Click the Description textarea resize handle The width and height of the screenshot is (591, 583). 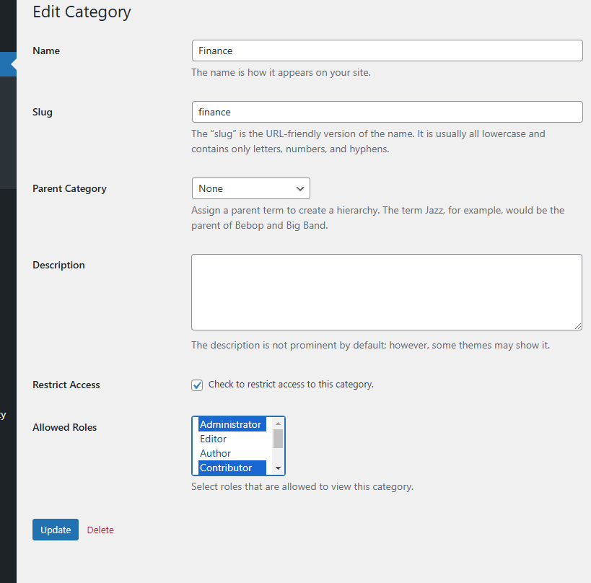tap(577, 325)
